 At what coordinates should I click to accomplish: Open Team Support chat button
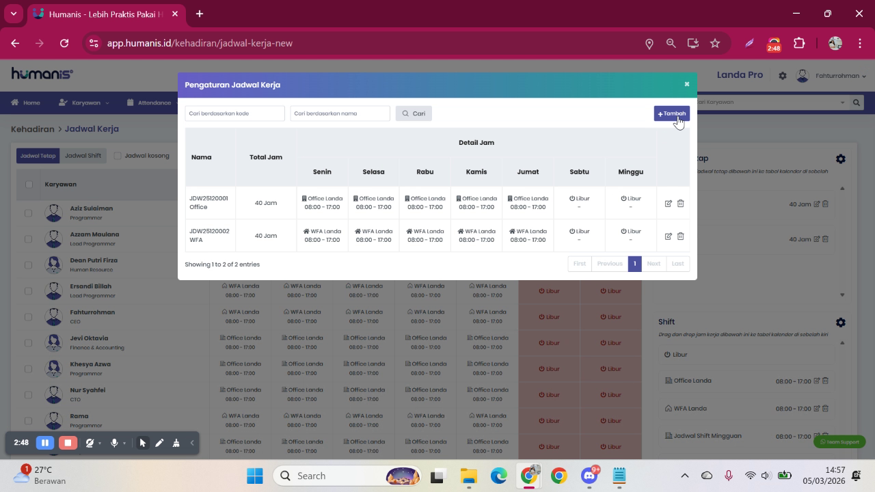pos(839,442)
